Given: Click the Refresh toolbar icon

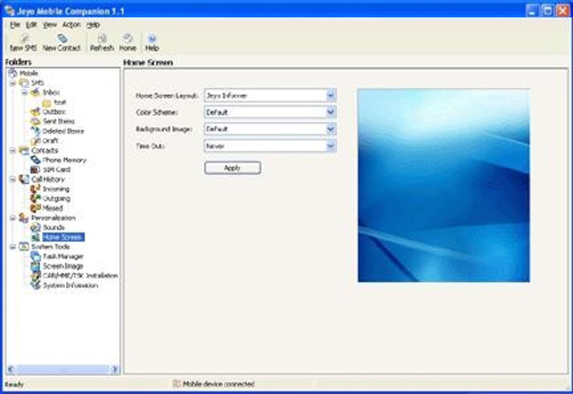Looking at the screenshot, I should [102, 39].
